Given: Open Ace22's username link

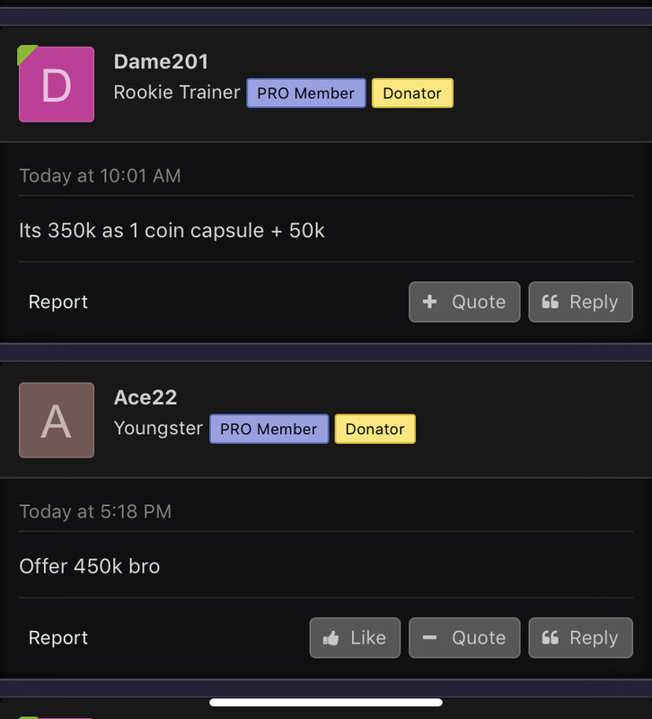Looking at the screenshot, I should 145,397.
